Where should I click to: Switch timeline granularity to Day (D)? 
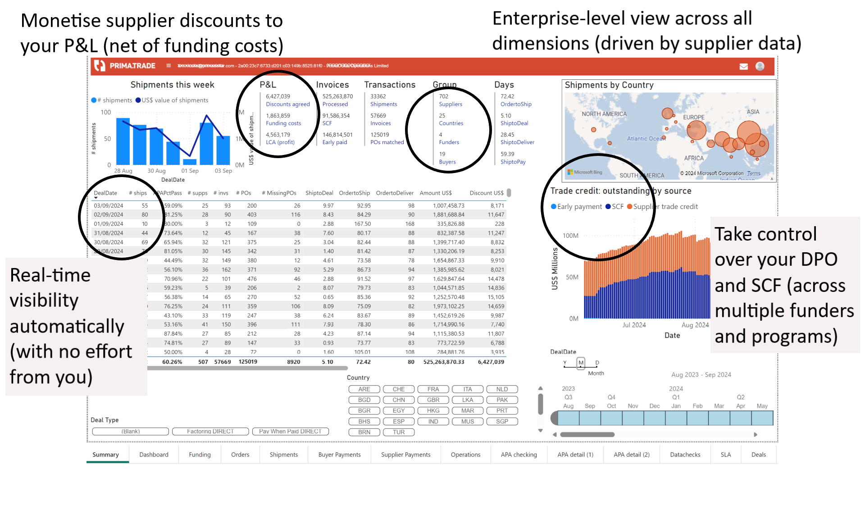click(x=597, y=363)
